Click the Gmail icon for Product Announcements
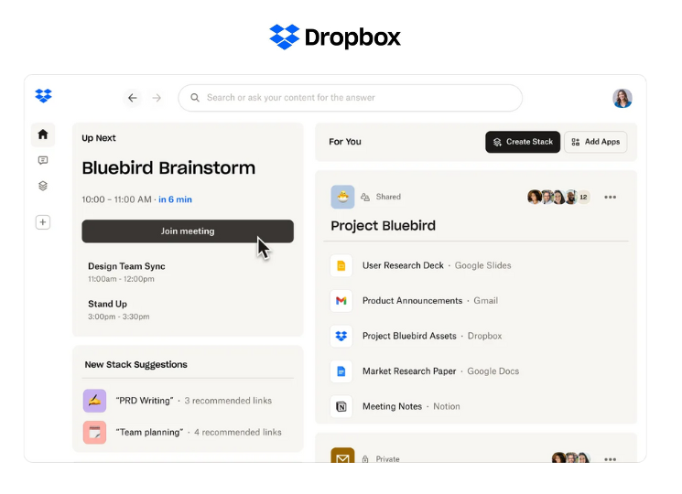This screenshot has width=682, height=494. click(x=341, y=301)
